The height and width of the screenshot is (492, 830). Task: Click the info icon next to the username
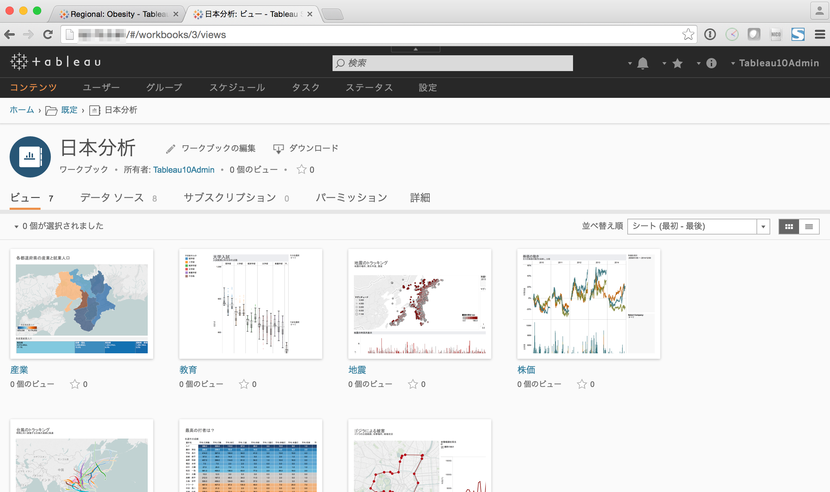[711, 63]
